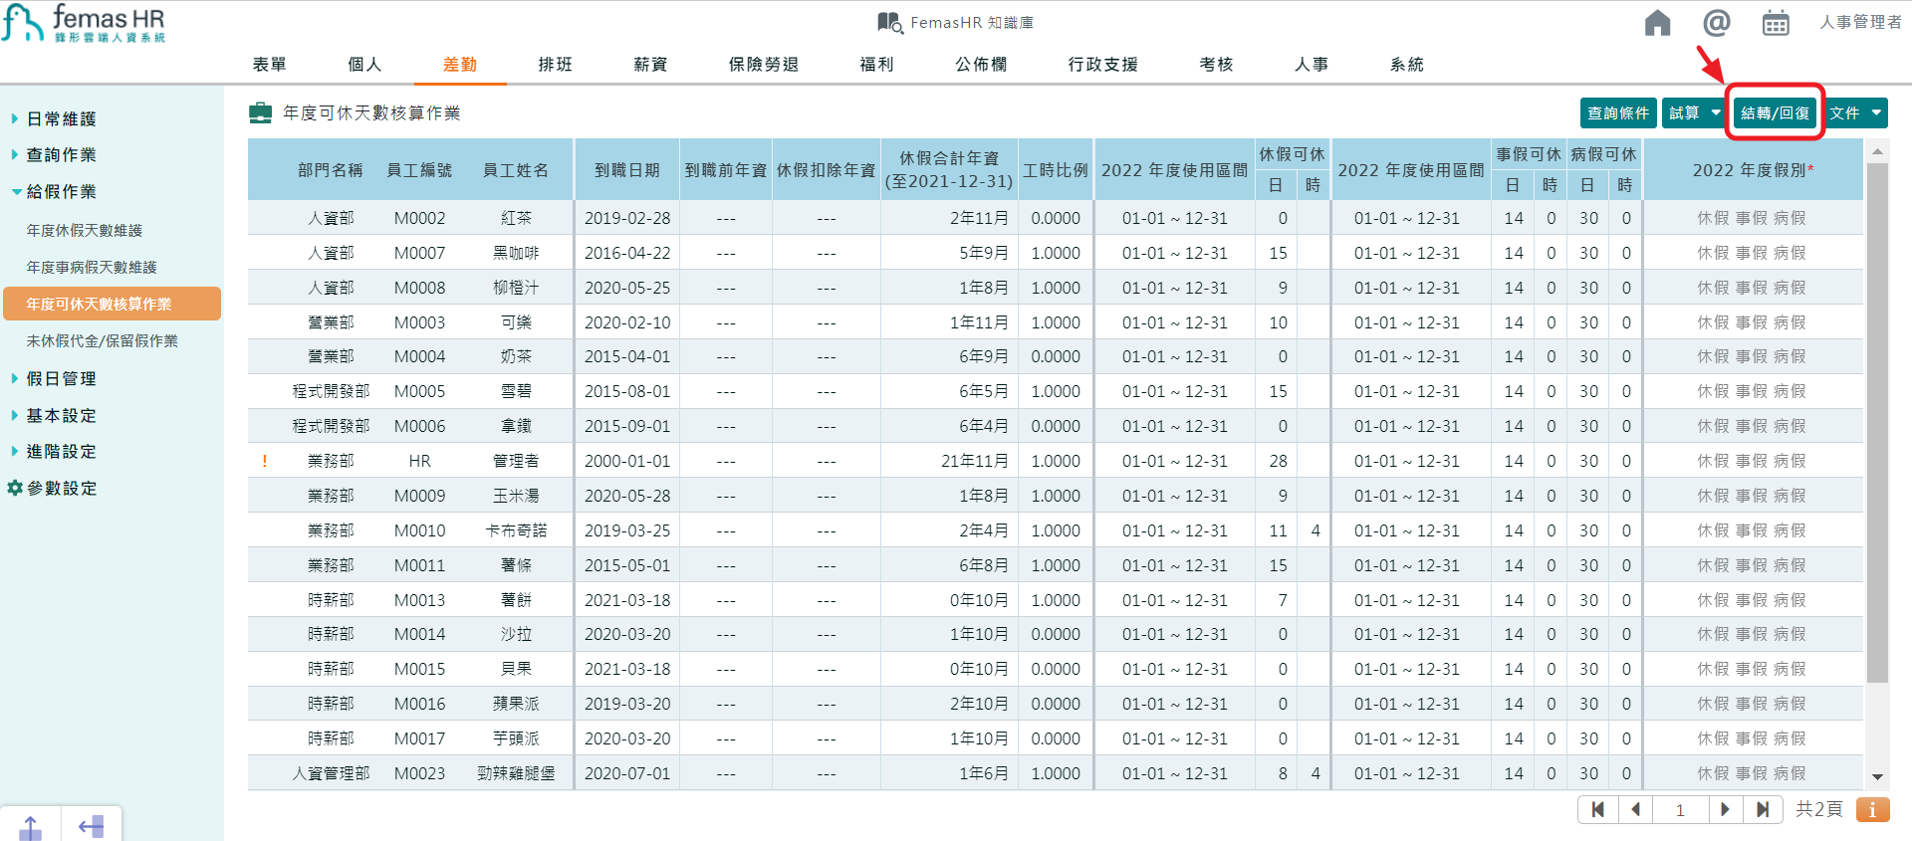The image size is (1912, 841).
Task: Click the warning mark on the HR row
Action: coord(264,461)
